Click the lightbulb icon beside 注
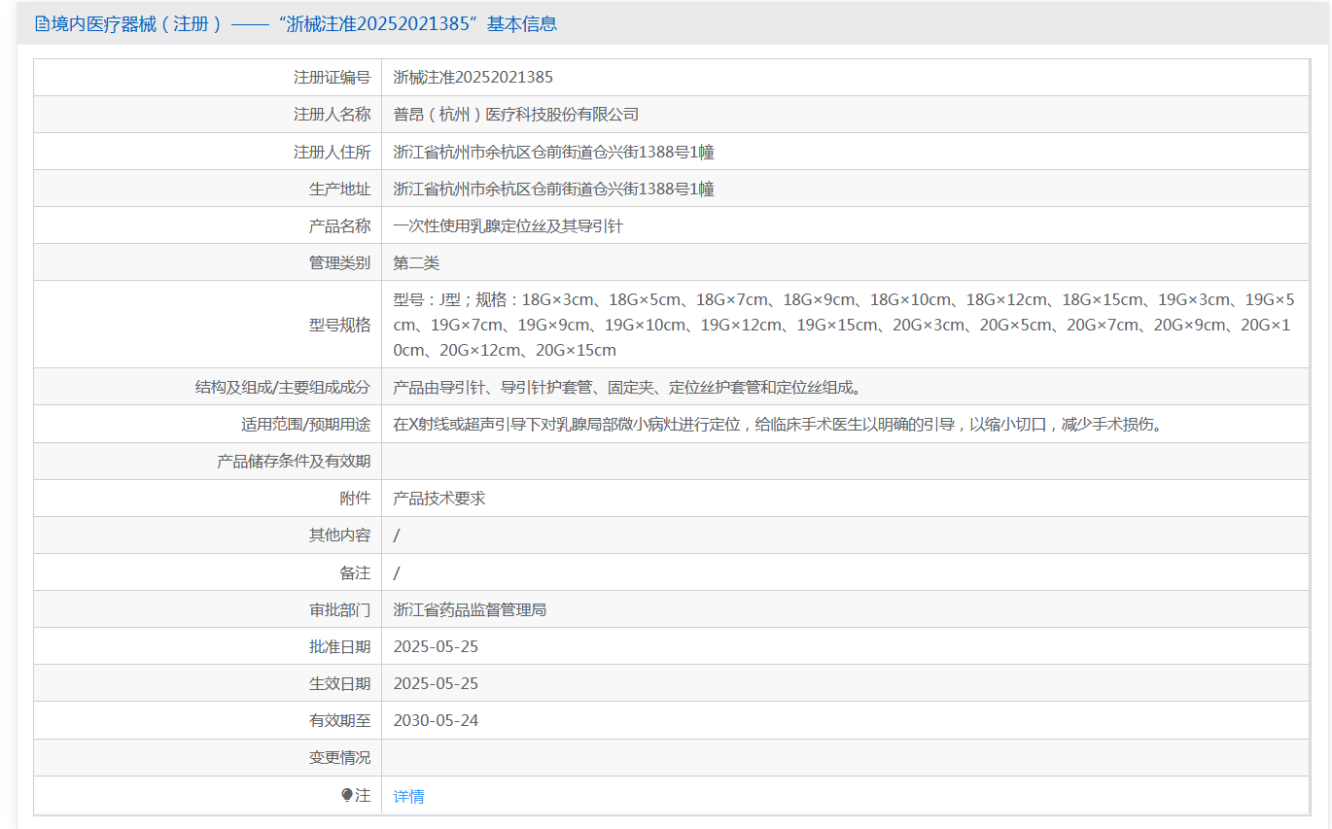Screen dimensions: 1332x829 [x=346, y=795]
